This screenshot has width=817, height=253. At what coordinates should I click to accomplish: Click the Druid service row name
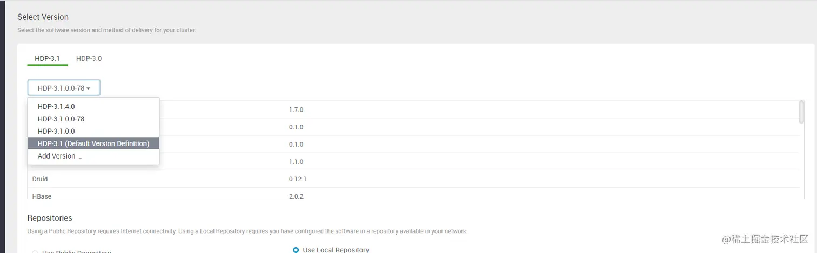pyautogui.click(x=40, y=179)
